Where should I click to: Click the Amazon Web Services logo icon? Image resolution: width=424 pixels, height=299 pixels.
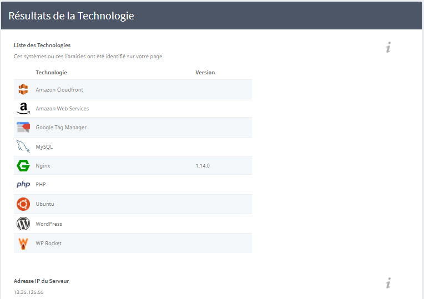click(x=23, y=108)
